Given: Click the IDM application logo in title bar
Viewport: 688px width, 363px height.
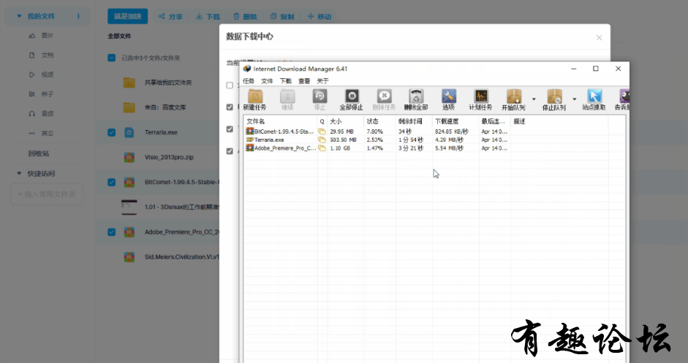Looking at the screenshot, I should pyautogui.click(x=247, y=69).
